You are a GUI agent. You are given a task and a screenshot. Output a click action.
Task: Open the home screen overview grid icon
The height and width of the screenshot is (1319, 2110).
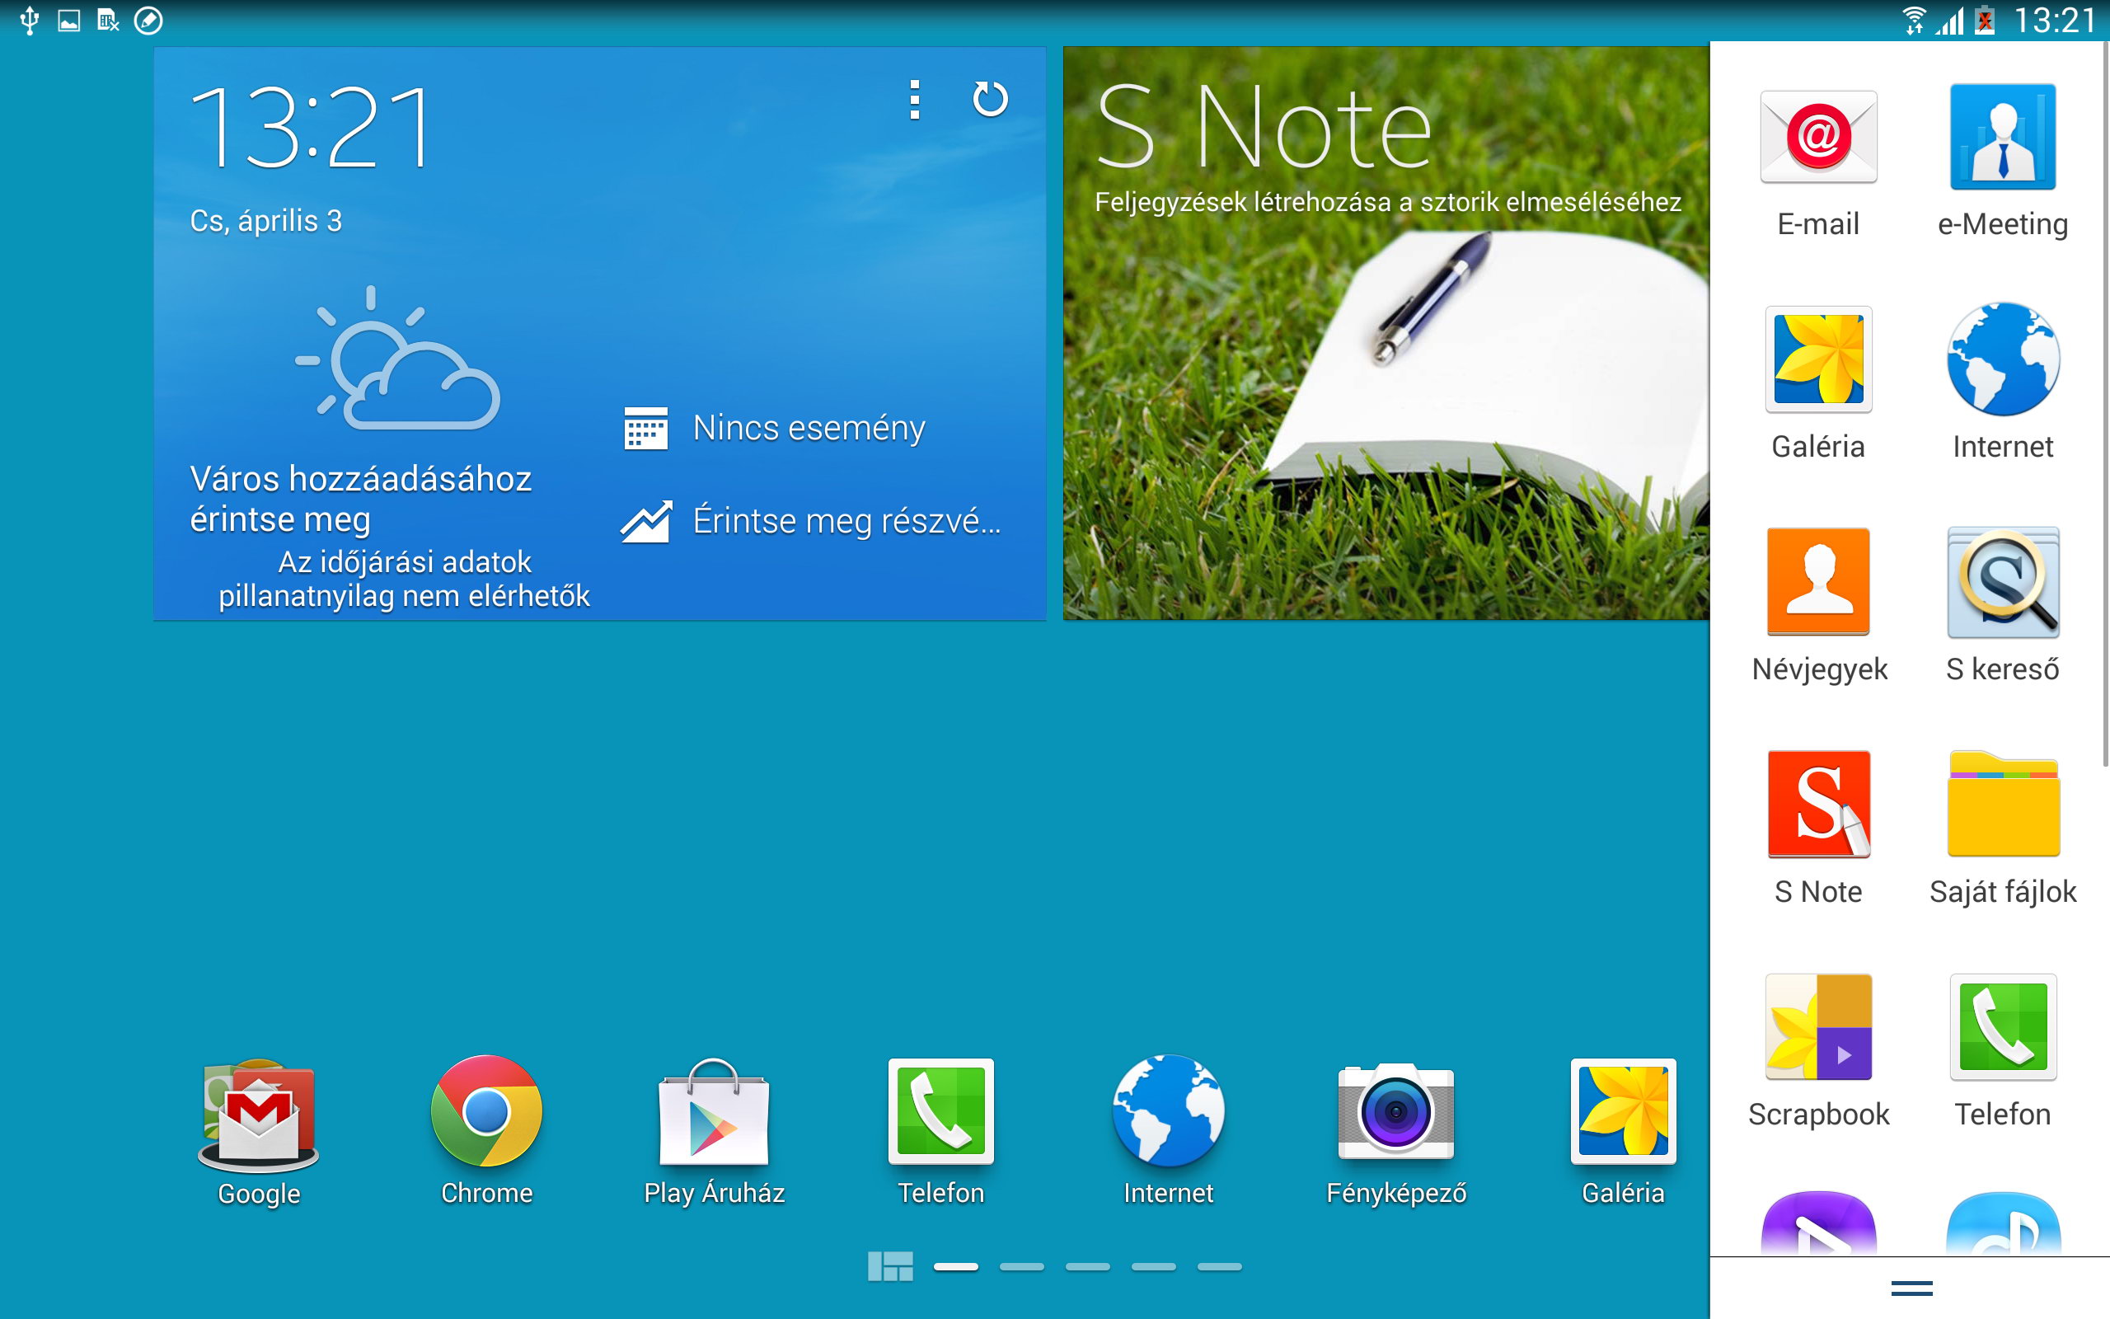pos(890,1267)
